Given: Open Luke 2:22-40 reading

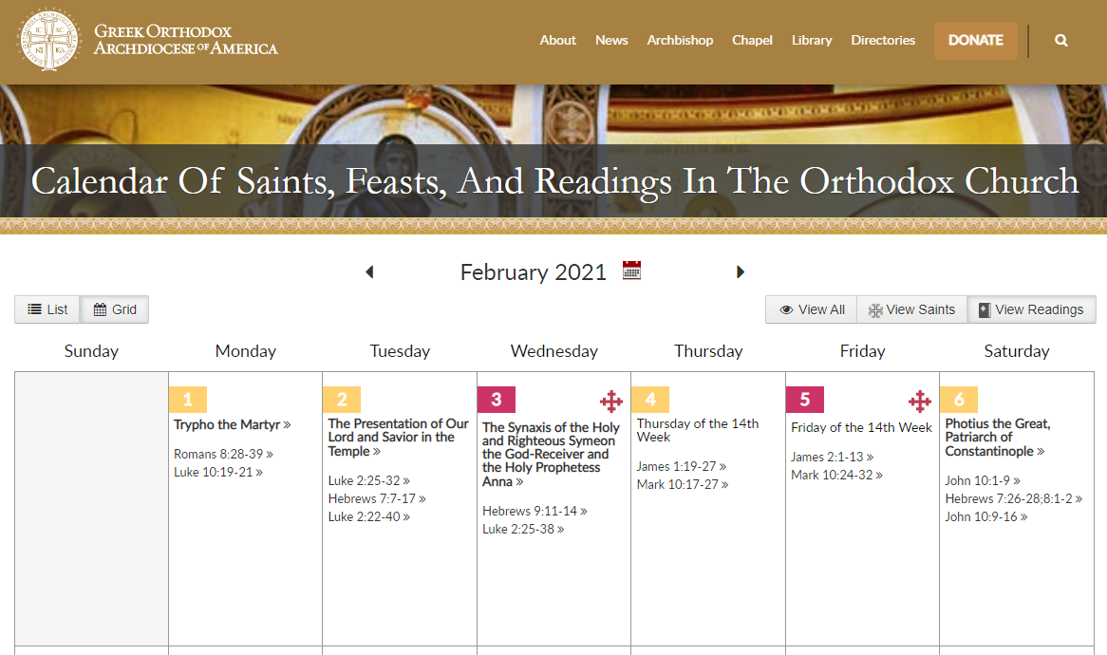Looking at the screenshot, I should tap(368, 516).
